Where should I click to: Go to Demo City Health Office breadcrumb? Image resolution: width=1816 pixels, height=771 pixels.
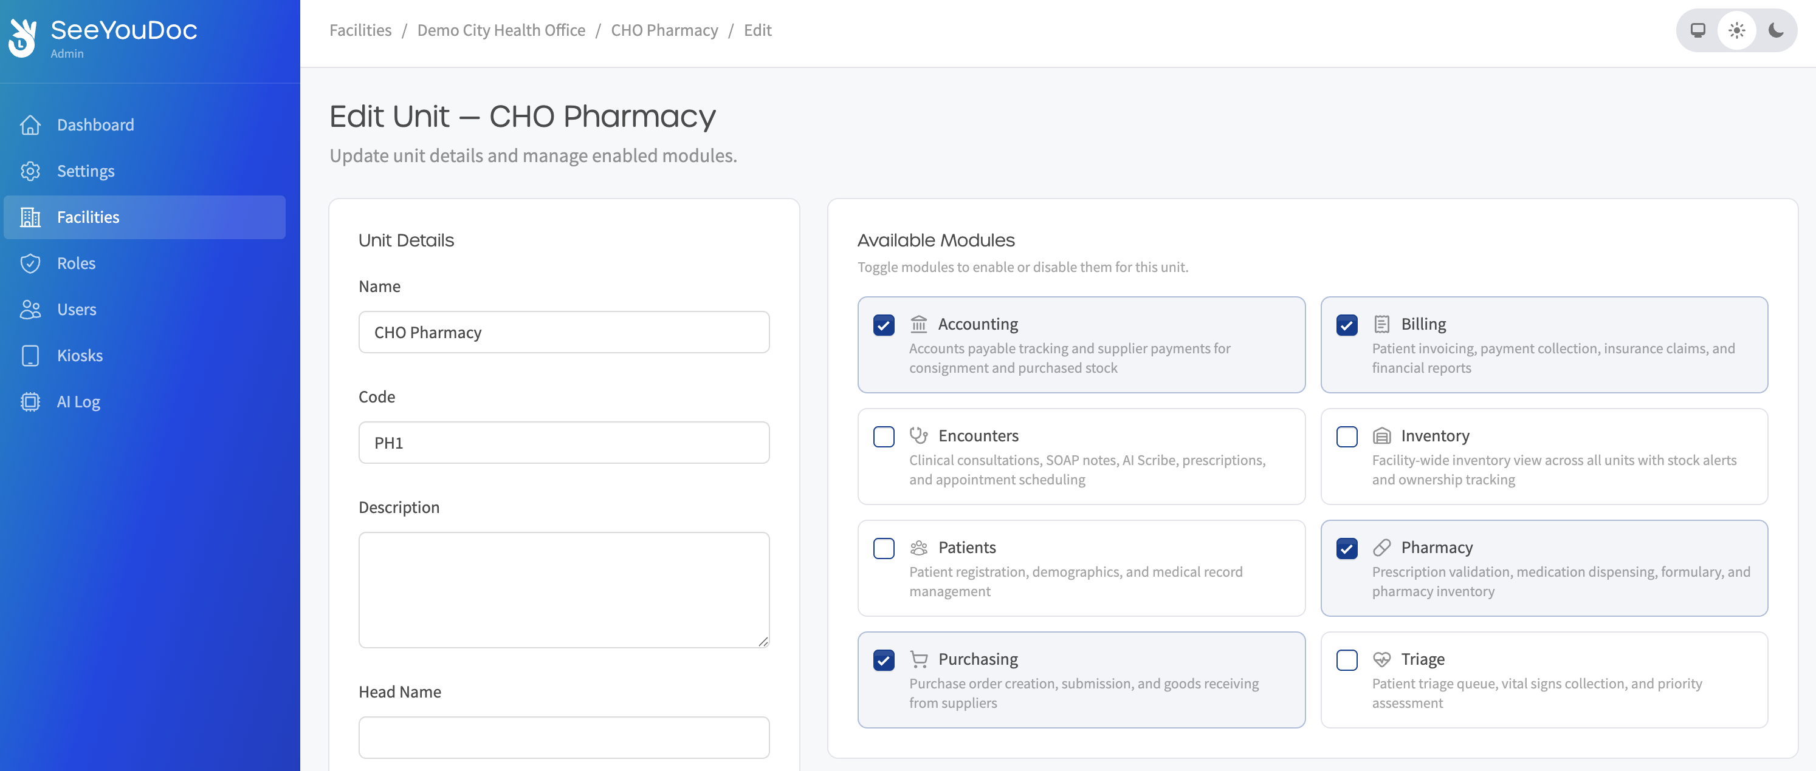[x=501, y=30]
